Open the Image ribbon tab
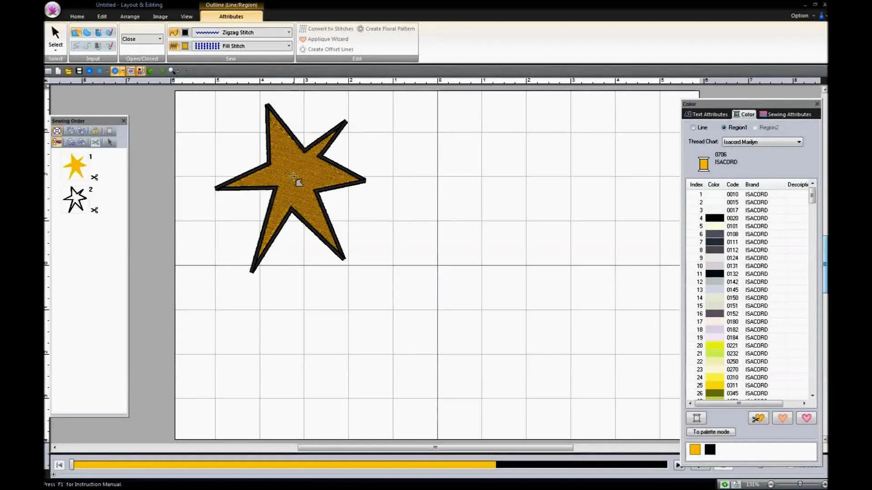 [160, 17]
